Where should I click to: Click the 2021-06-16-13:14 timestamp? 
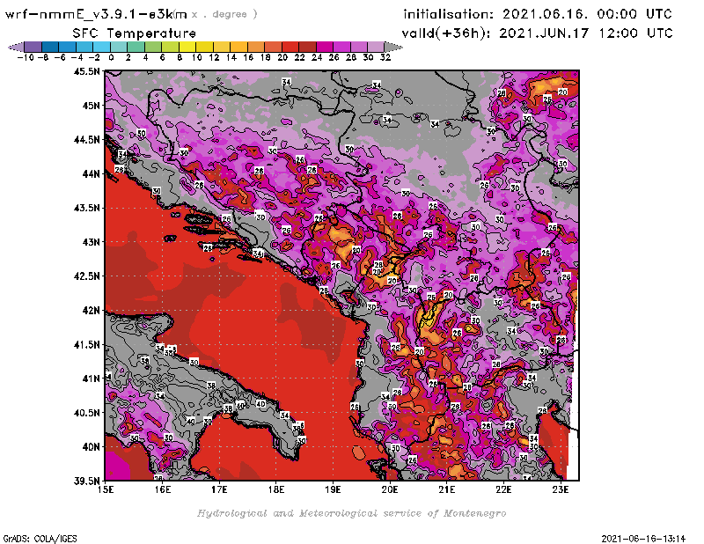tap(643, 539)
